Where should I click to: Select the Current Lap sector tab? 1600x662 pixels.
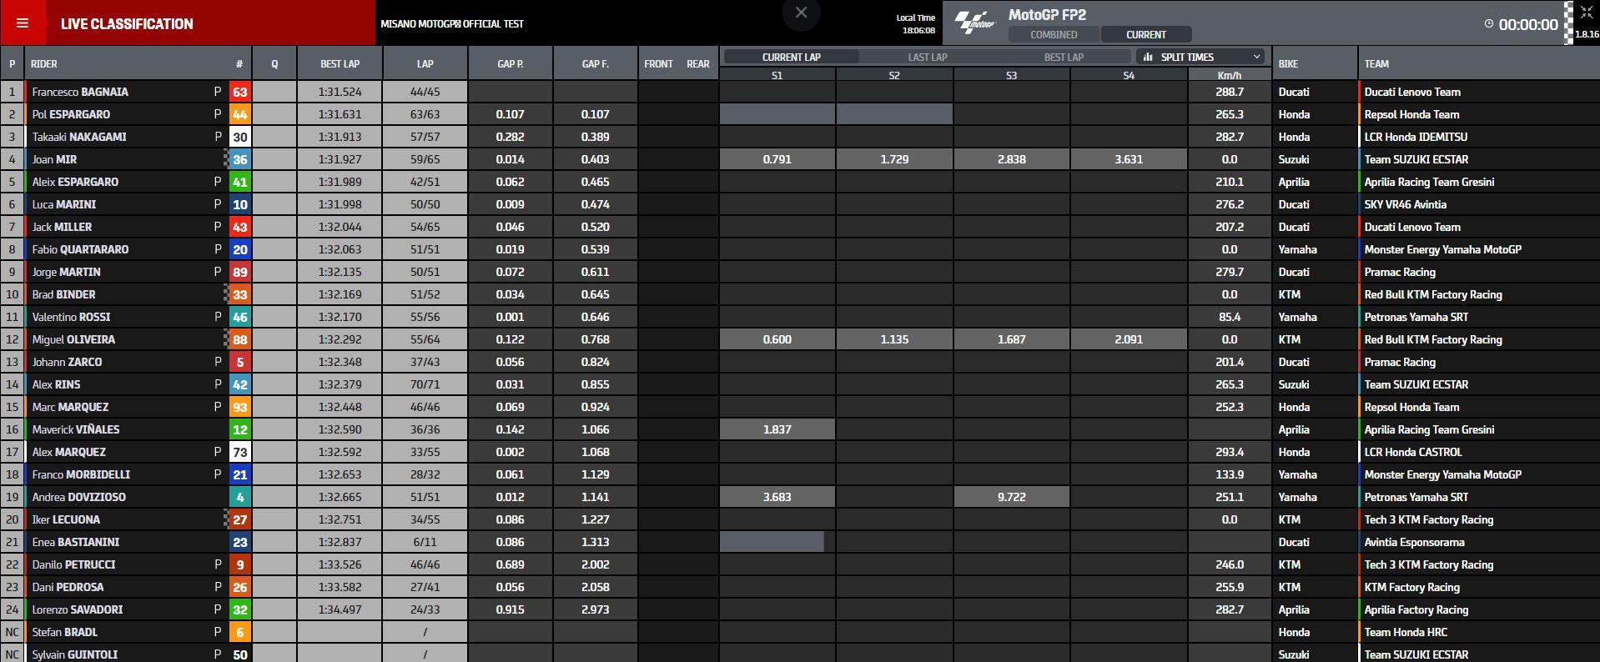(791, 57)
